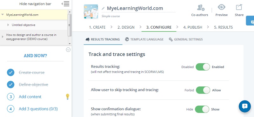254x117 pixels.
Task: Open the help question mark bubble
Action: tap(244, 106)
